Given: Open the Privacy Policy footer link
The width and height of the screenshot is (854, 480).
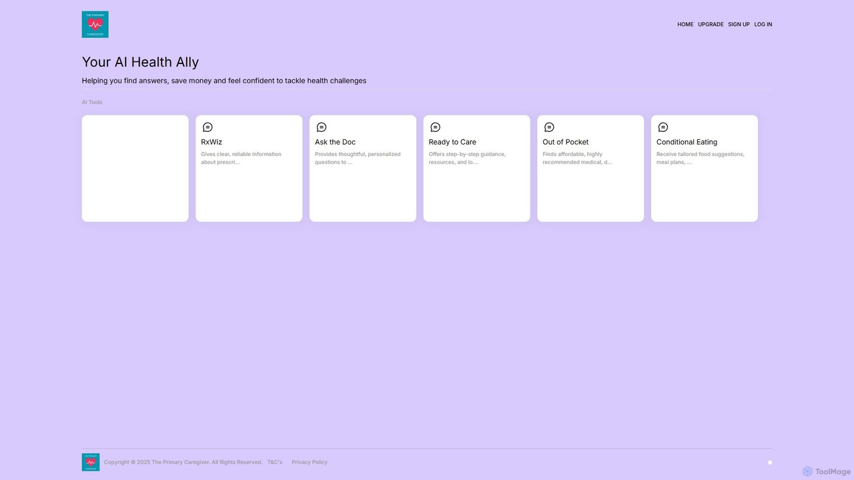Looking at the screenshot, I should pyautogui.click(x=310, y=462).
